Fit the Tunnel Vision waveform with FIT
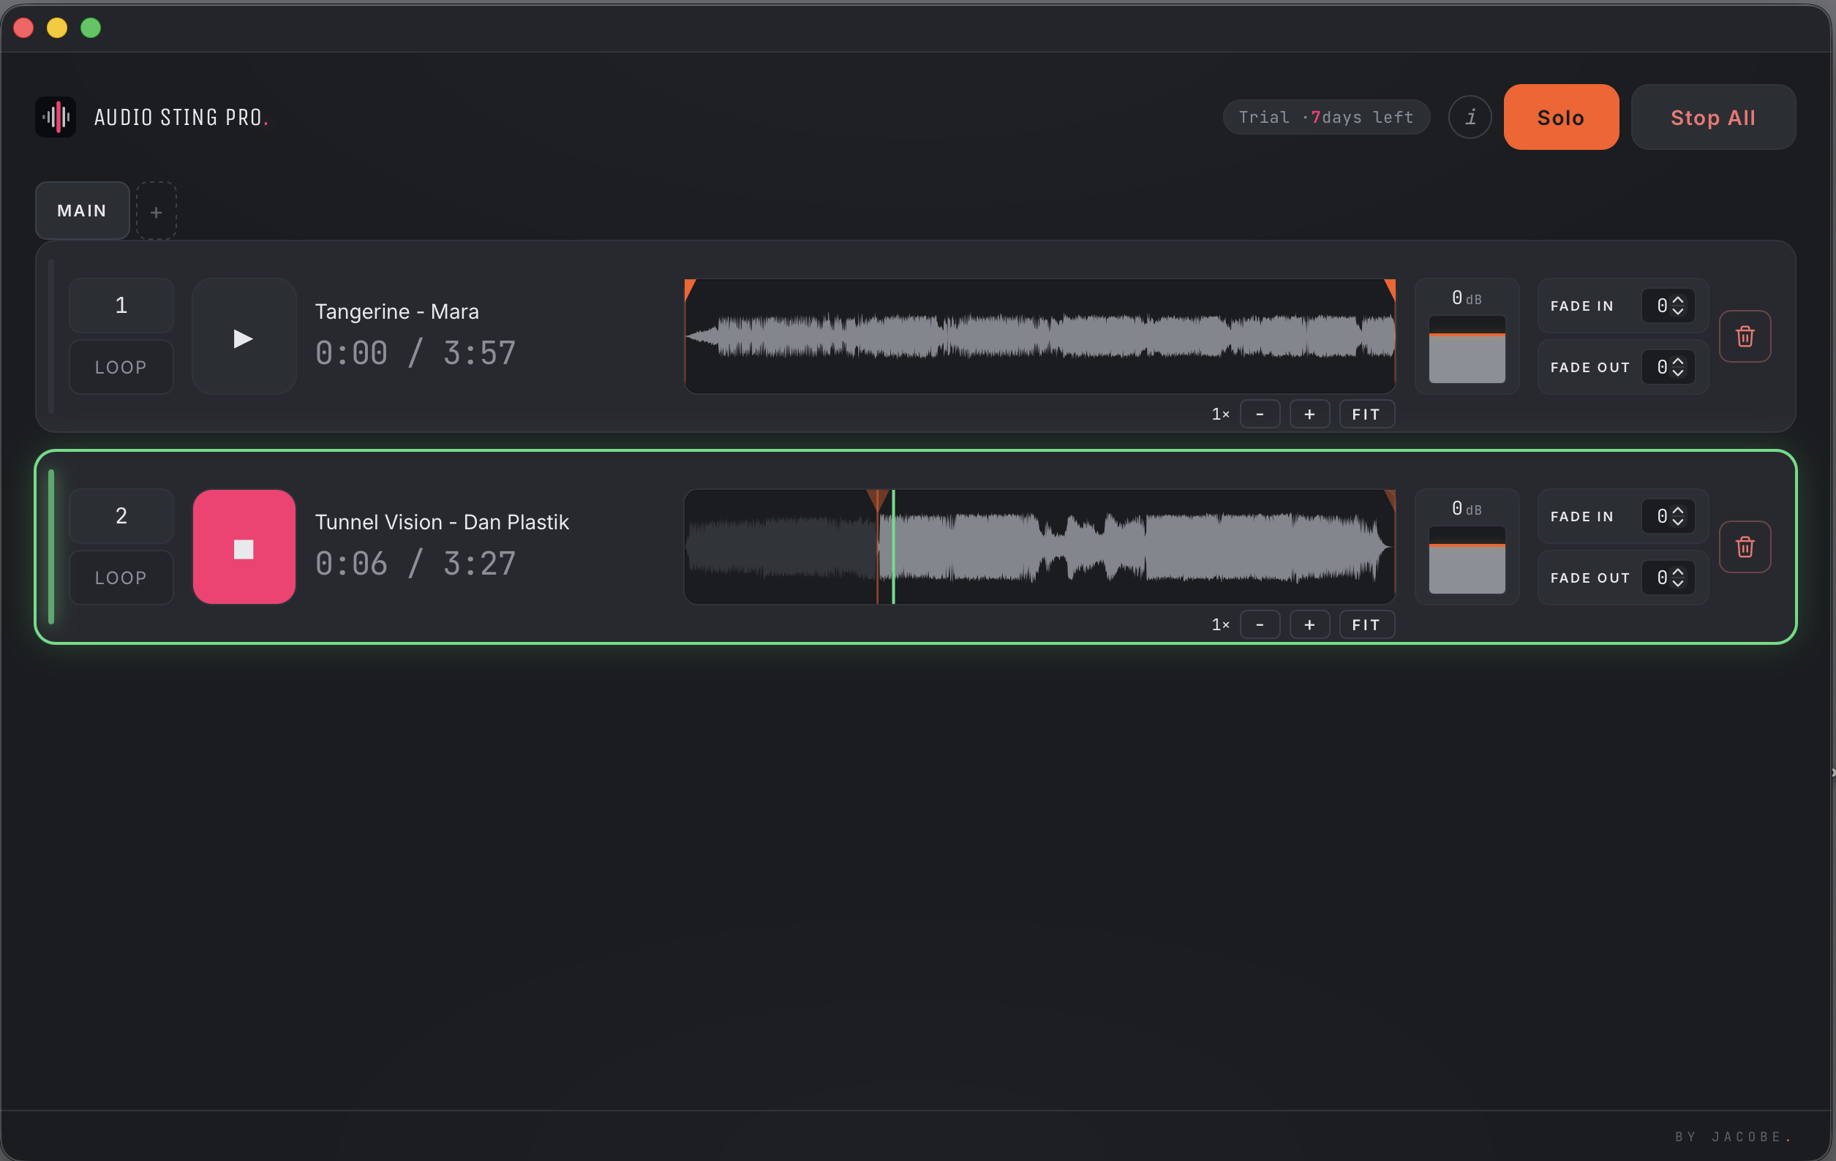This screenshot has height=1161, width=1836. (1366, 624)
